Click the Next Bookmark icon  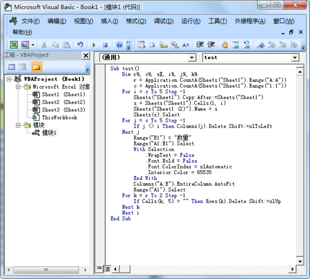[272, 45]
